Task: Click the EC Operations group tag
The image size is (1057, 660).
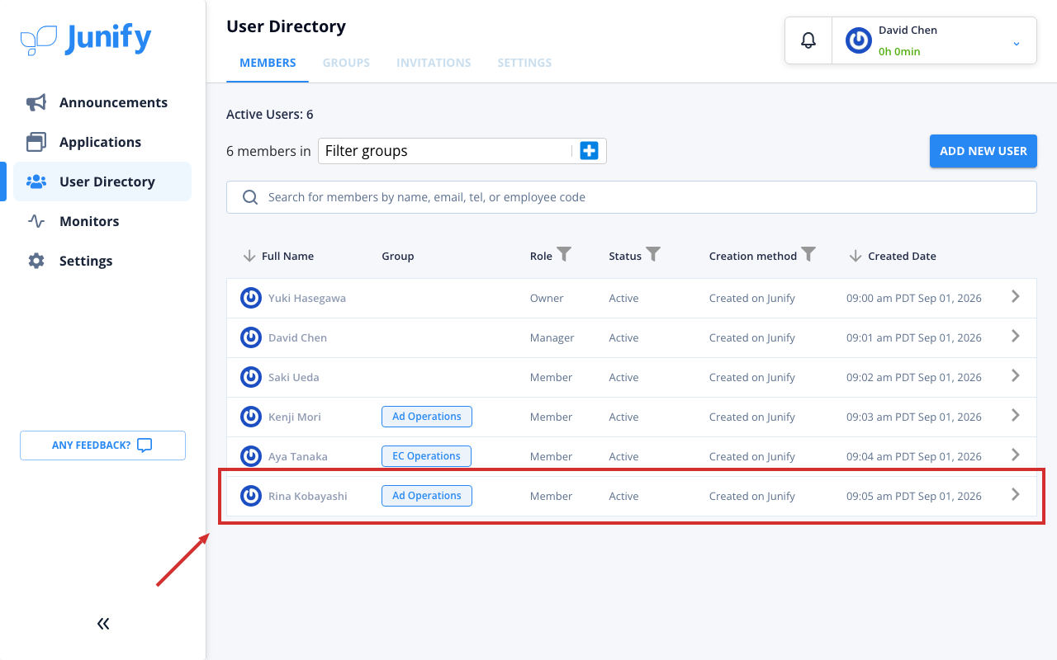Action: [x=426, y=456]
